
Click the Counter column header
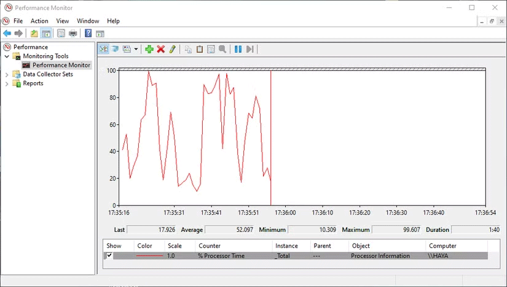tap(210, 245)
